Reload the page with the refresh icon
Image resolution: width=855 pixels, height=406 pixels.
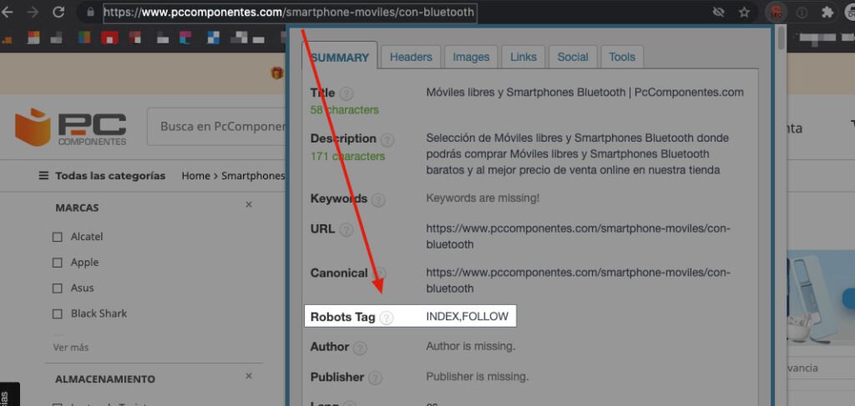(59, 12)
